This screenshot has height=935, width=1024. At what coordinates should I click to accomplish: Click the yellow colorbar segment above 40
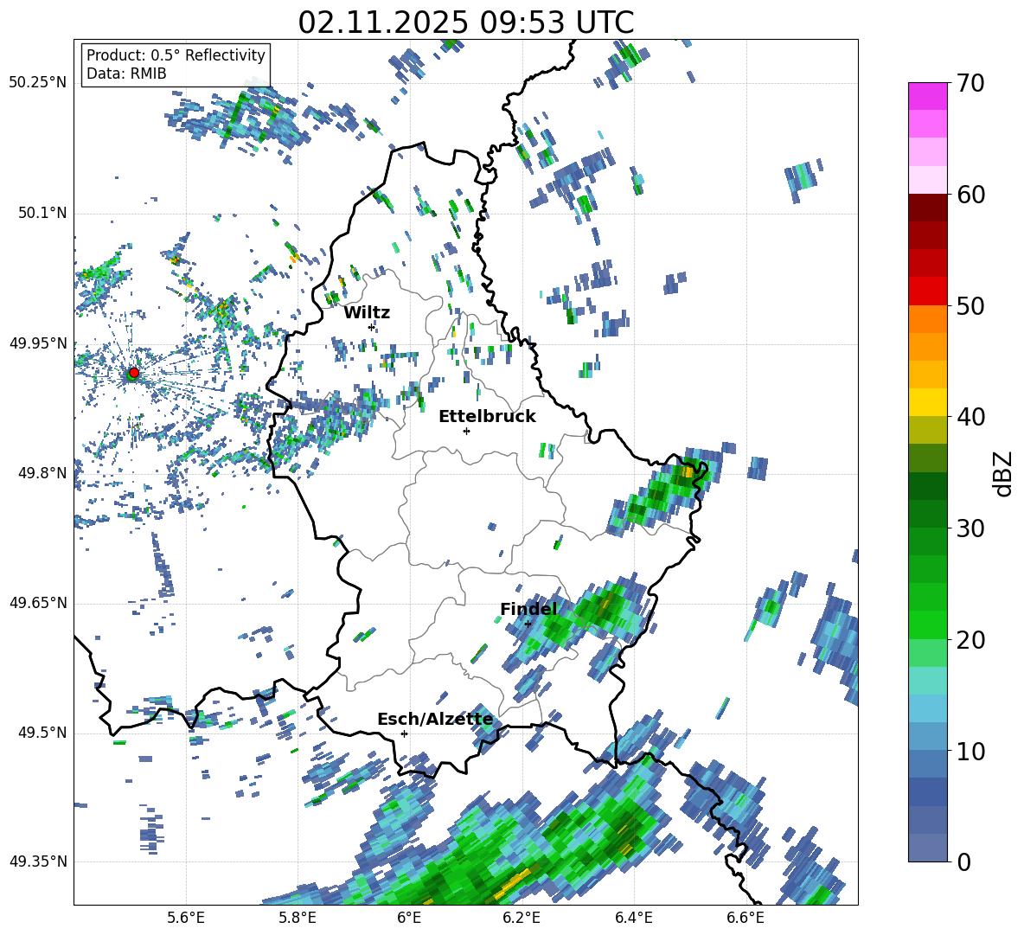point(927,402)
